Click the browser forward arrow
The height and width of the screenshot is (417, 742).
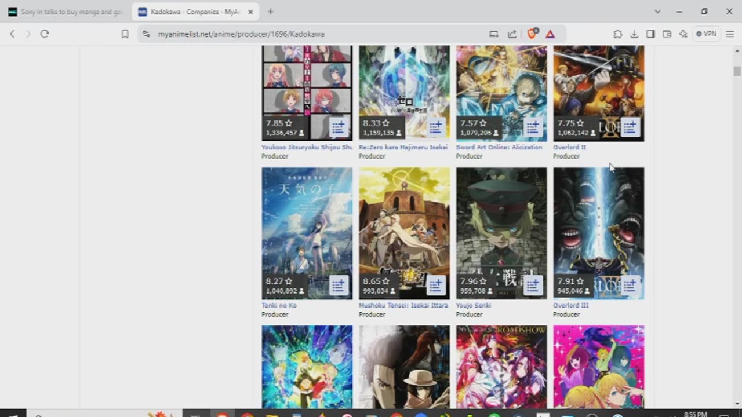pos(28,34)
